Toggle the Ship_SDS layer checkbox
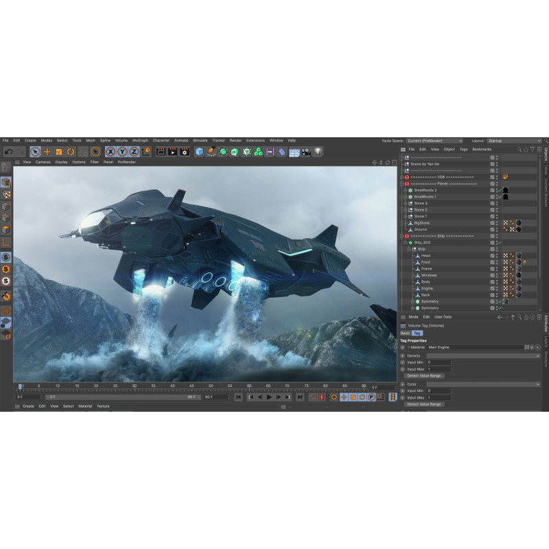The image size is (549, 549). tap(492, 242)
